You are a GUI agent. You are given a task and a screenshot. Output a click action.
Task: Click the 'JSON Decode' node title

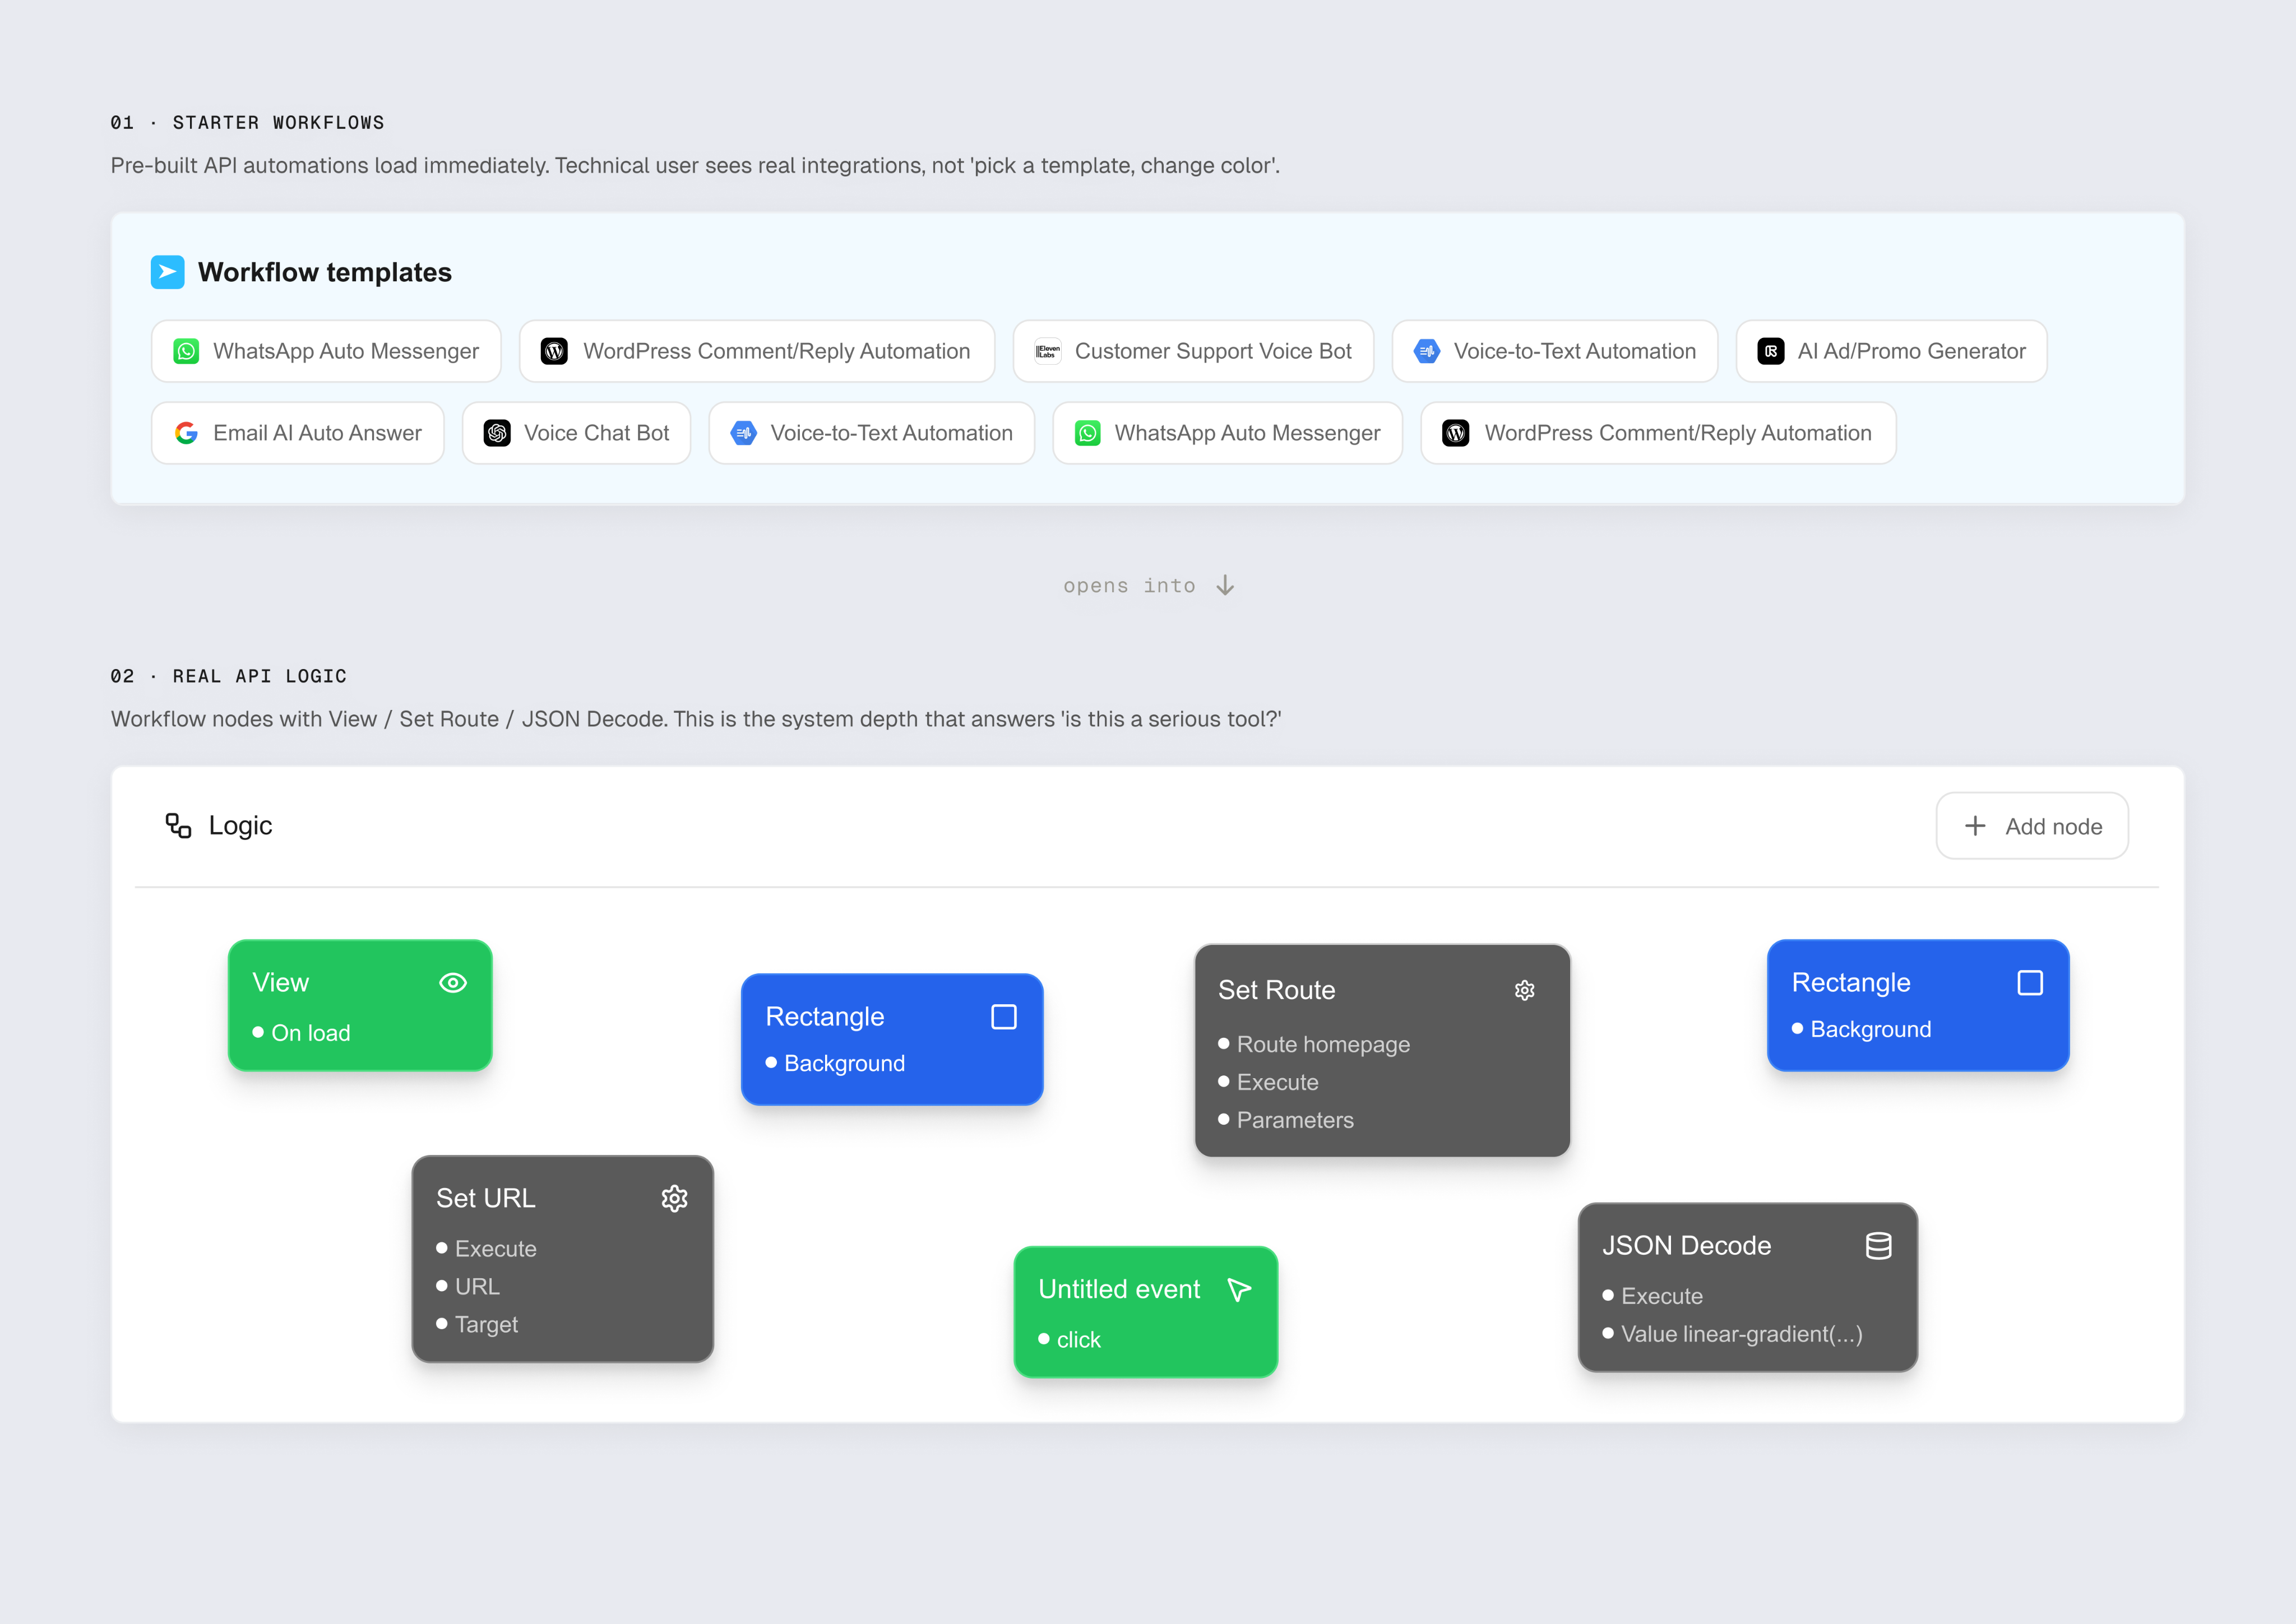pyautogui.click(x=1686, y=1246)
